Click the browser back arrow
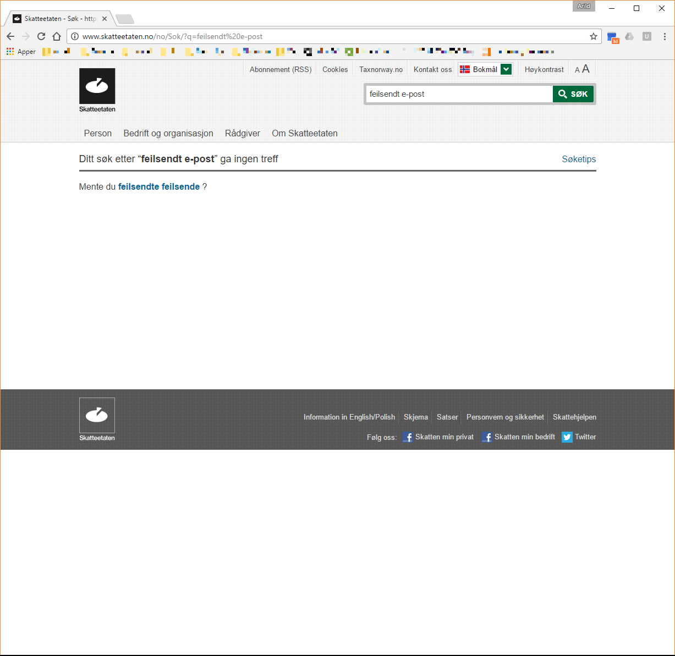The image size is (675, 656). [10, 36]
